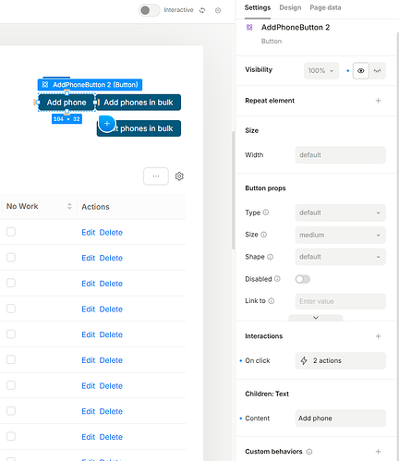Click the refresh icon next to Interactive
The width and height of the screenshot is (399, 461).
pos(202,10)
